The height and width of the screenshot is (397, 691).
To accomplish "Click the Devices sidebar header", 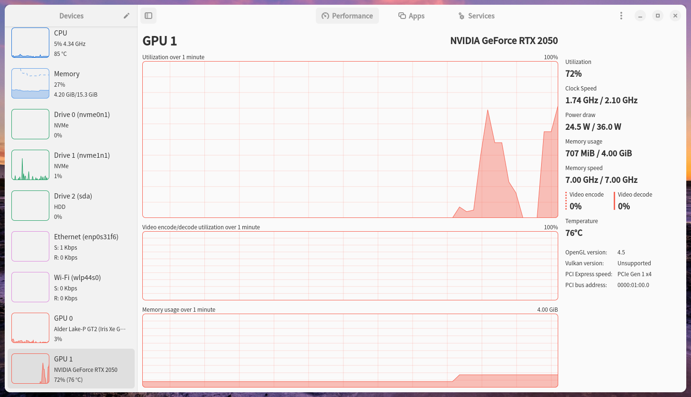I will [x=71, y=16].
